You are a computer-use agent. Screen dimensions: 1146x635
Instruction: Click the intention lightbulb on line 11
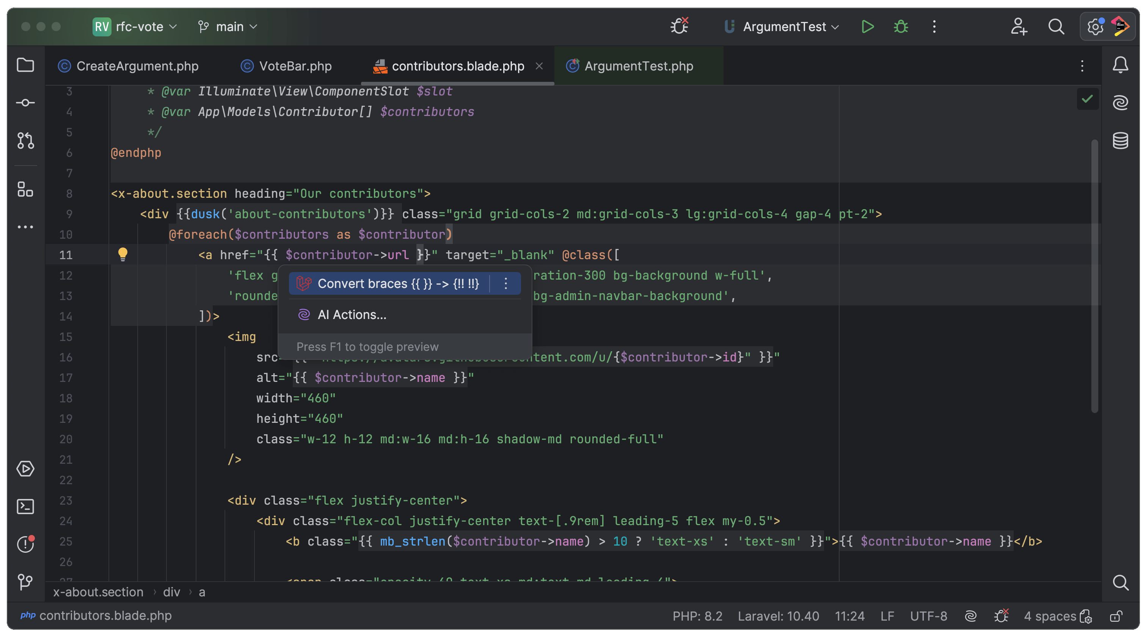122,254
